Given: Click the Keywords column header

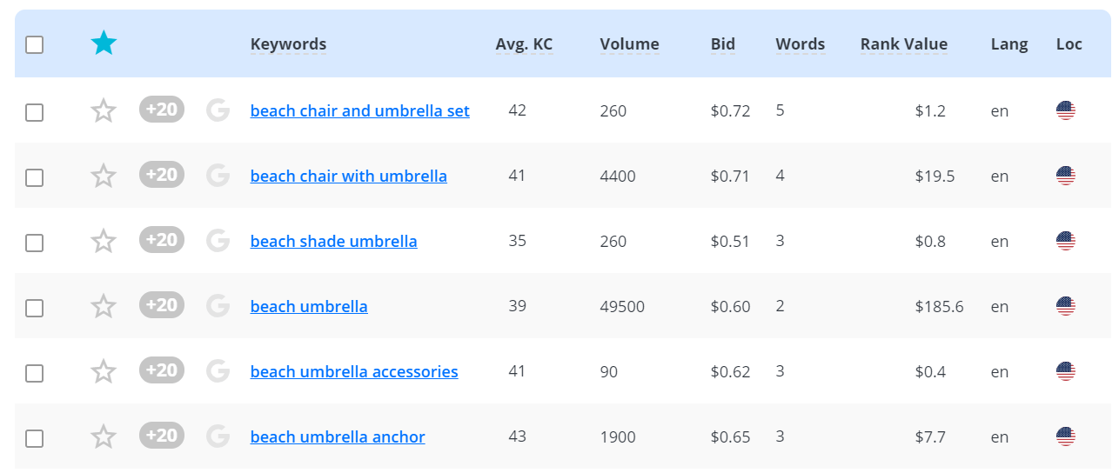Looking at the screenshot, I should (x=288, y=44).
